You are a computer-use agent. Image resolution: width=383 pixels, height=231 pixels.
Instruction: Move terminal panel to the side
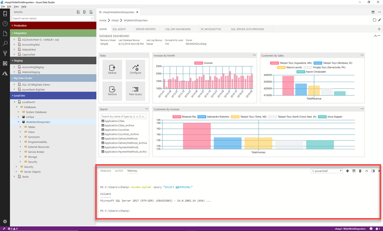tap(373, 171)
